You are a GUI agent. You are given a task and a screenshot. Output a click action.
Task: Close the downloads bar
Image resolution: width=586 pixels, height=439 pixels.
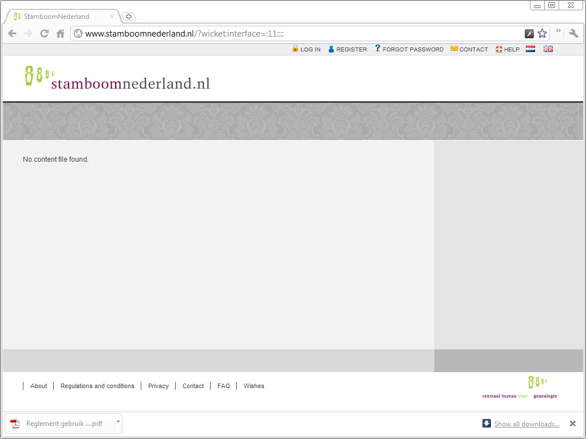click(572, 424)
